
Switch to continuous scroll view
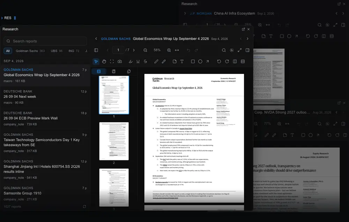pos(243,62)
